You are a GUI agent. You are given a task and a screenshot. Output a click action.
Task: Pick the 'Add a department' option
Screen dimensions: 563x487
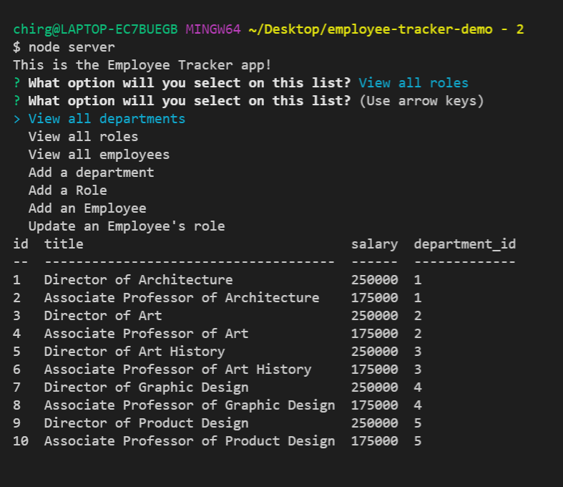[91, 173]
